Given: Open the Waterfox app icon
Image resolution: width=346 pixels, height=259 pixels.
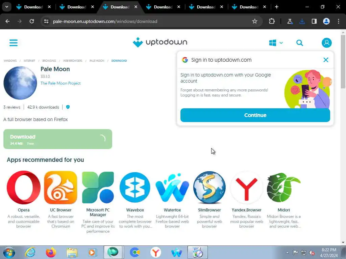Looking at the screenshot, I should click(x=172, y=188).
